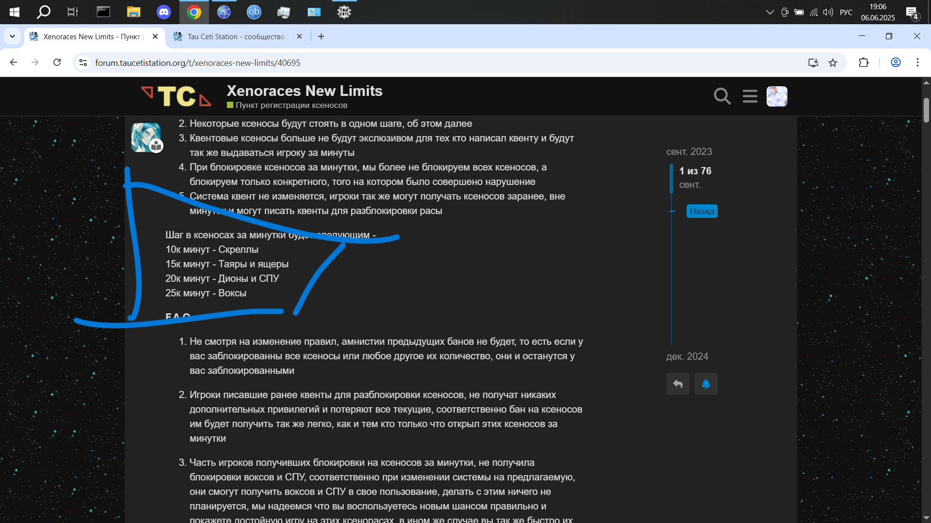The height and width of the screenshot is (523, 931).
Task: Toggle the notification bell for this topic
Action: (x=706, y=384)
